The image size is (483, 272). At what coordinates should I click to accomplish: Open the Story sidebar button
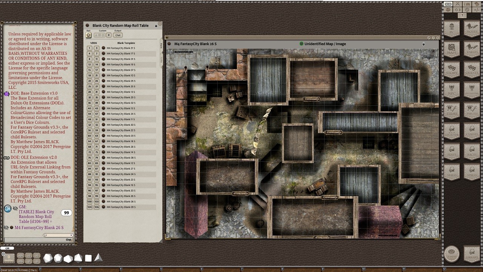(452, 69)
